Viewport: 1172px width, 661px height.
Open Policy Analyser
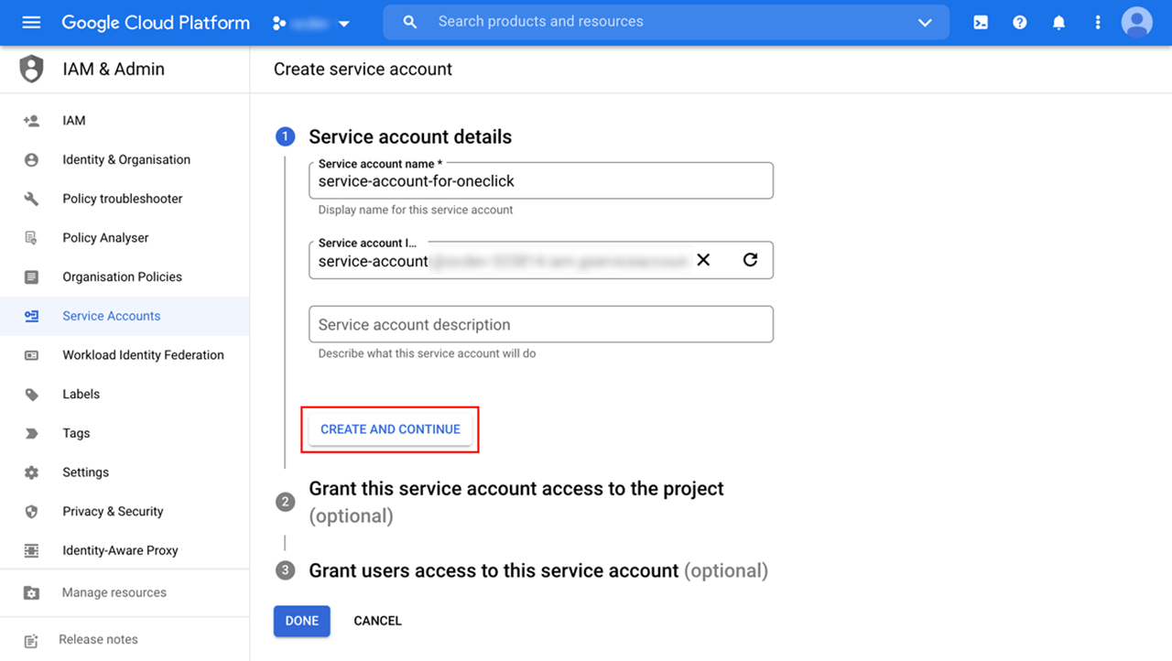[x=125, y=238]
